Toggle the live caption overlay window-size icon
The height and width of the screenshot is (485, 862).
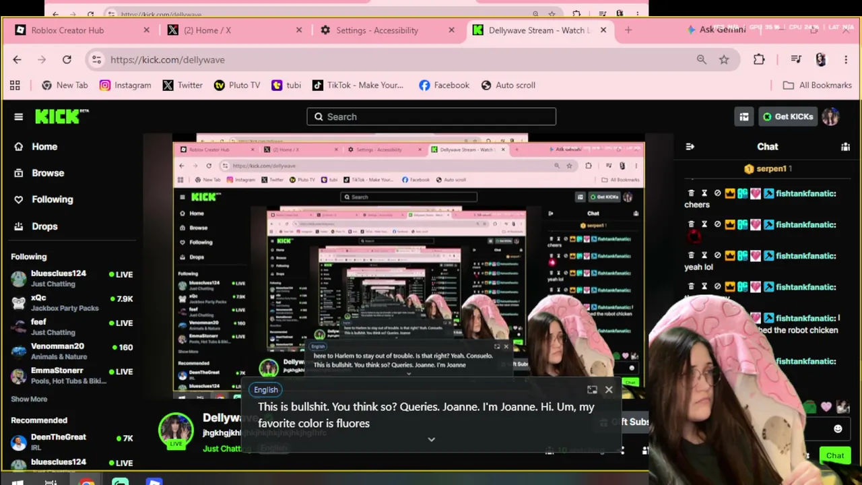[592, 389]
